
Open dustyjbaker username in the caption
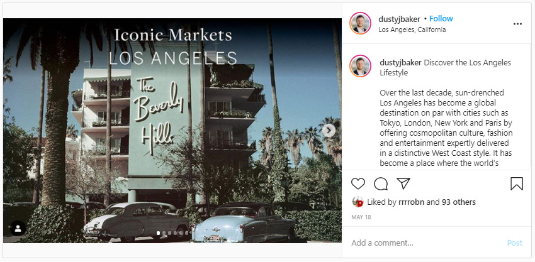[400, 62]
